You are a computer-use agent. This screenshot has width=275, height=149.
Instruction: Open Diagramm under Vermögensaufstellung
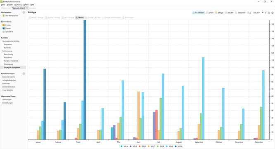coord(8,45)
